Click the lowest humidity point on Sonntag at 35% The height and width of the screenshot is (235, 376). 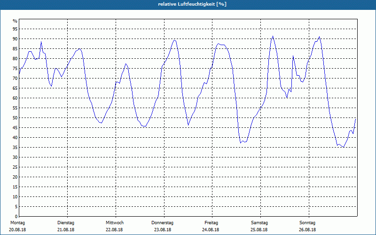344,147
